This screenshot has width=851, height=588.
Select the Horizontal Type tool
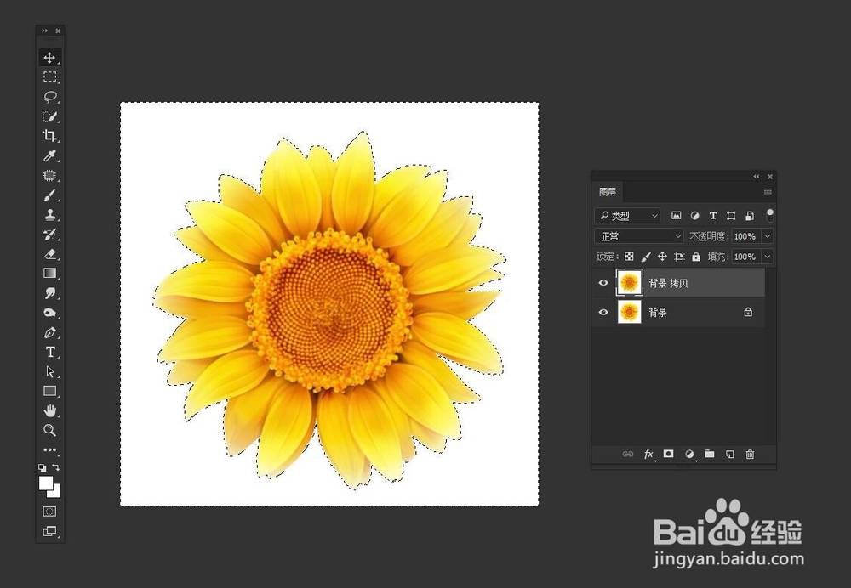(x=49, y=353)
